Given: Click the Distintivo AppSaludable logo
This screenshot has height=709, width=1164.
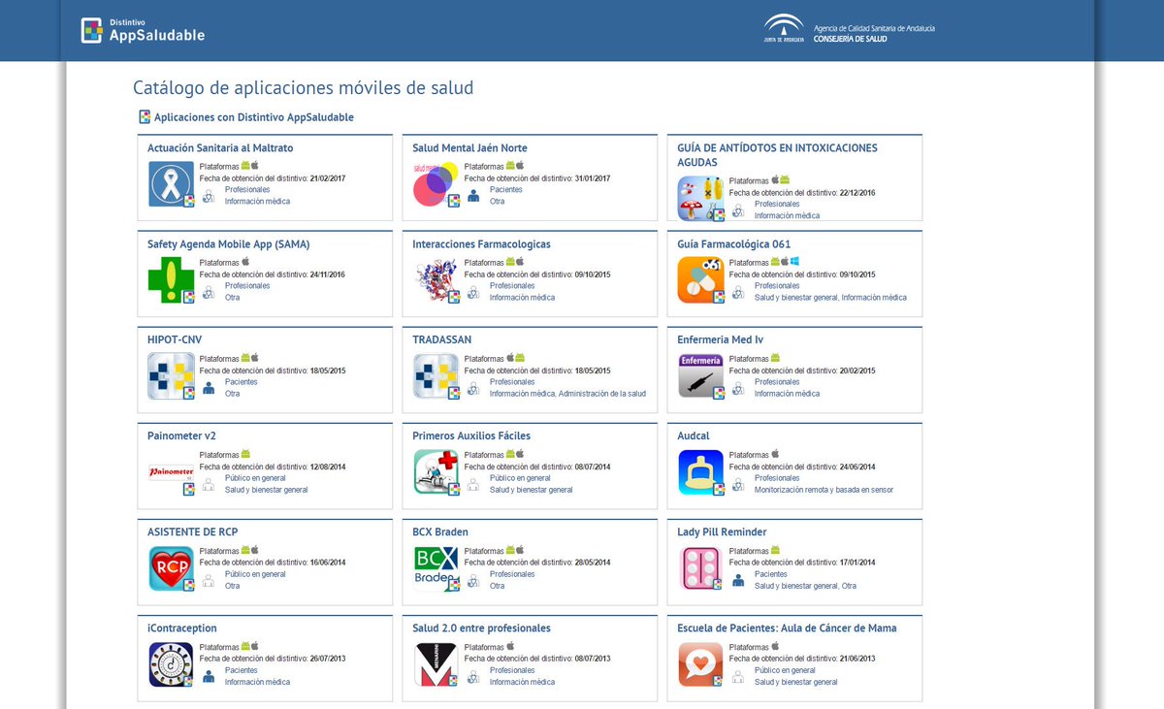Looking at the screenshot, I should 143,30.
